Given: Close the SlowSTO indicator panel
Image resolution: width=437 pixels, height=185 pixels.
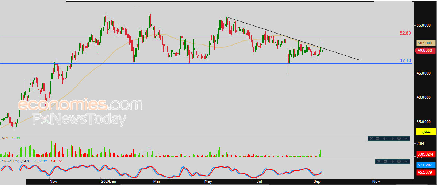Looking at the screenshot, I should (379, 161).
